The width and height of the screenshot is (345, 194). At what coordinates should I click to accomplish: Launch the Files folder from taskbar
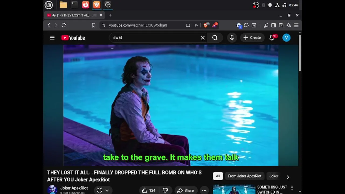click(x=63, y=5)
